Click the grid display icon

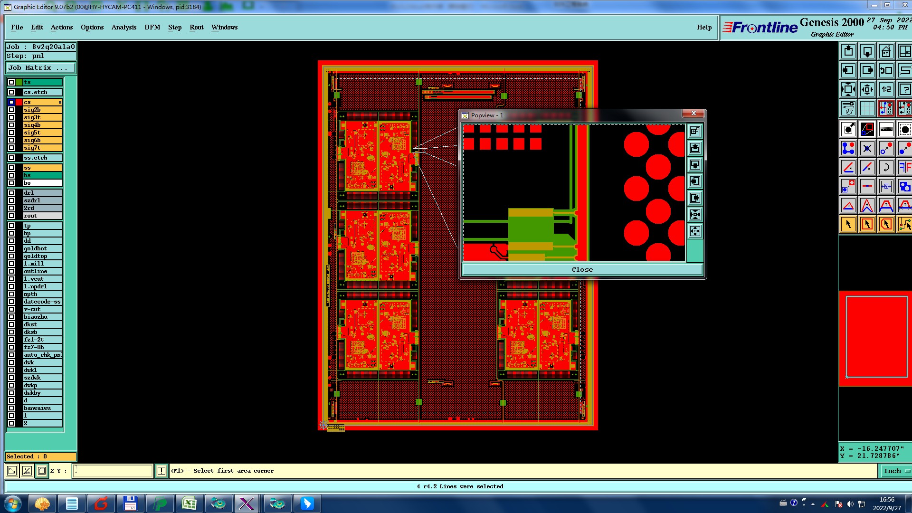(867, 108)
